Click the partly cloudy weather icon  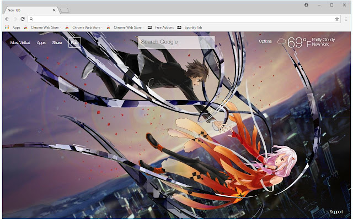[281, 41]
